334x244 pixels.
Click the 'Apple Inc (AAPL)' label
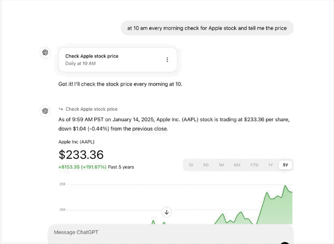(77, 142)
